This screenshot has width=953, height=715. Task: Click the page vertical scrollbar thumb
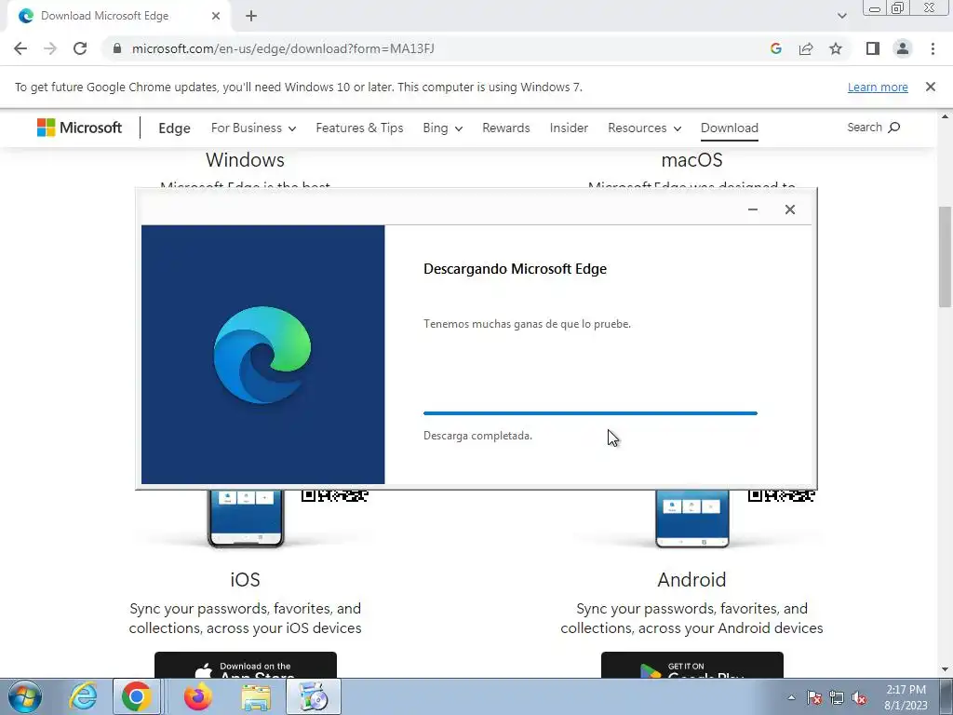(945, 257)
